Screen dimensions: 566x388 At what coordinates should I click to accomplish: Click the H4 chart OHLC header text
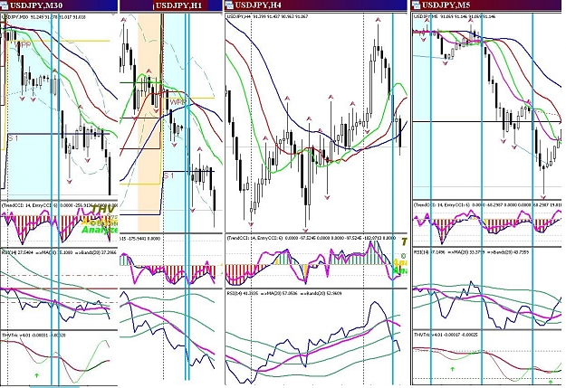pos(267,16)
